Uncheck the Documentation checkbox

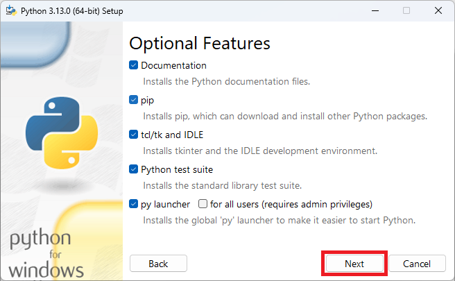tap(133, 65)
